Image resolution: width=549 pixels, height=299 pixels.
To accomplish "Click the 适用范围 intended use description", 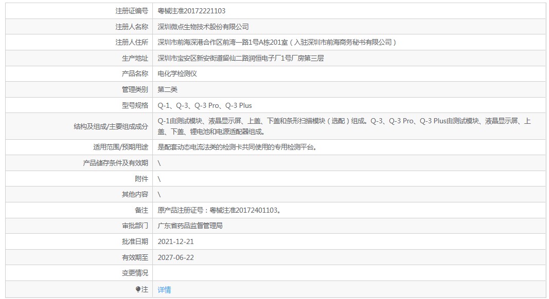I will pos(237,147).
